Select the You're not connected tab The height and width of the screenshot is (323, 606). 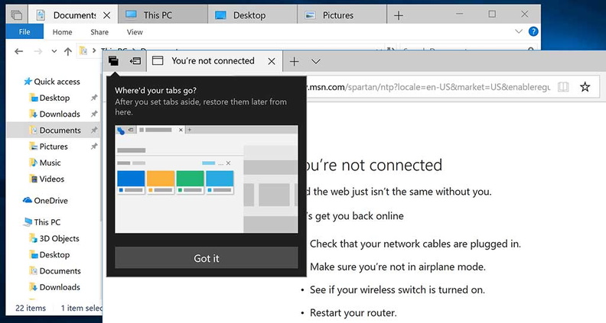pyautogui.click(x=214, y=61)
